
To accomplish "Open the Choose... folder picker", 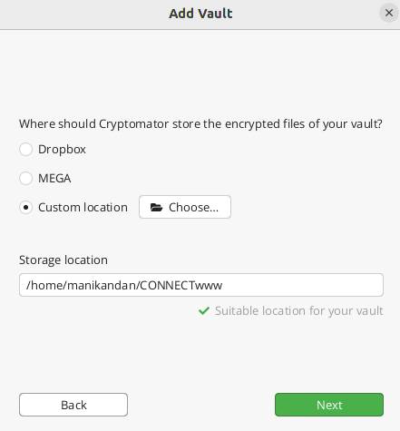I will point(185,207).
